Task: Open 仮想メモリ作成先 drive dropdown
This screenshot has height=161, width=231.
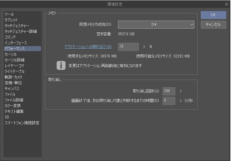Action: point(156,24)
